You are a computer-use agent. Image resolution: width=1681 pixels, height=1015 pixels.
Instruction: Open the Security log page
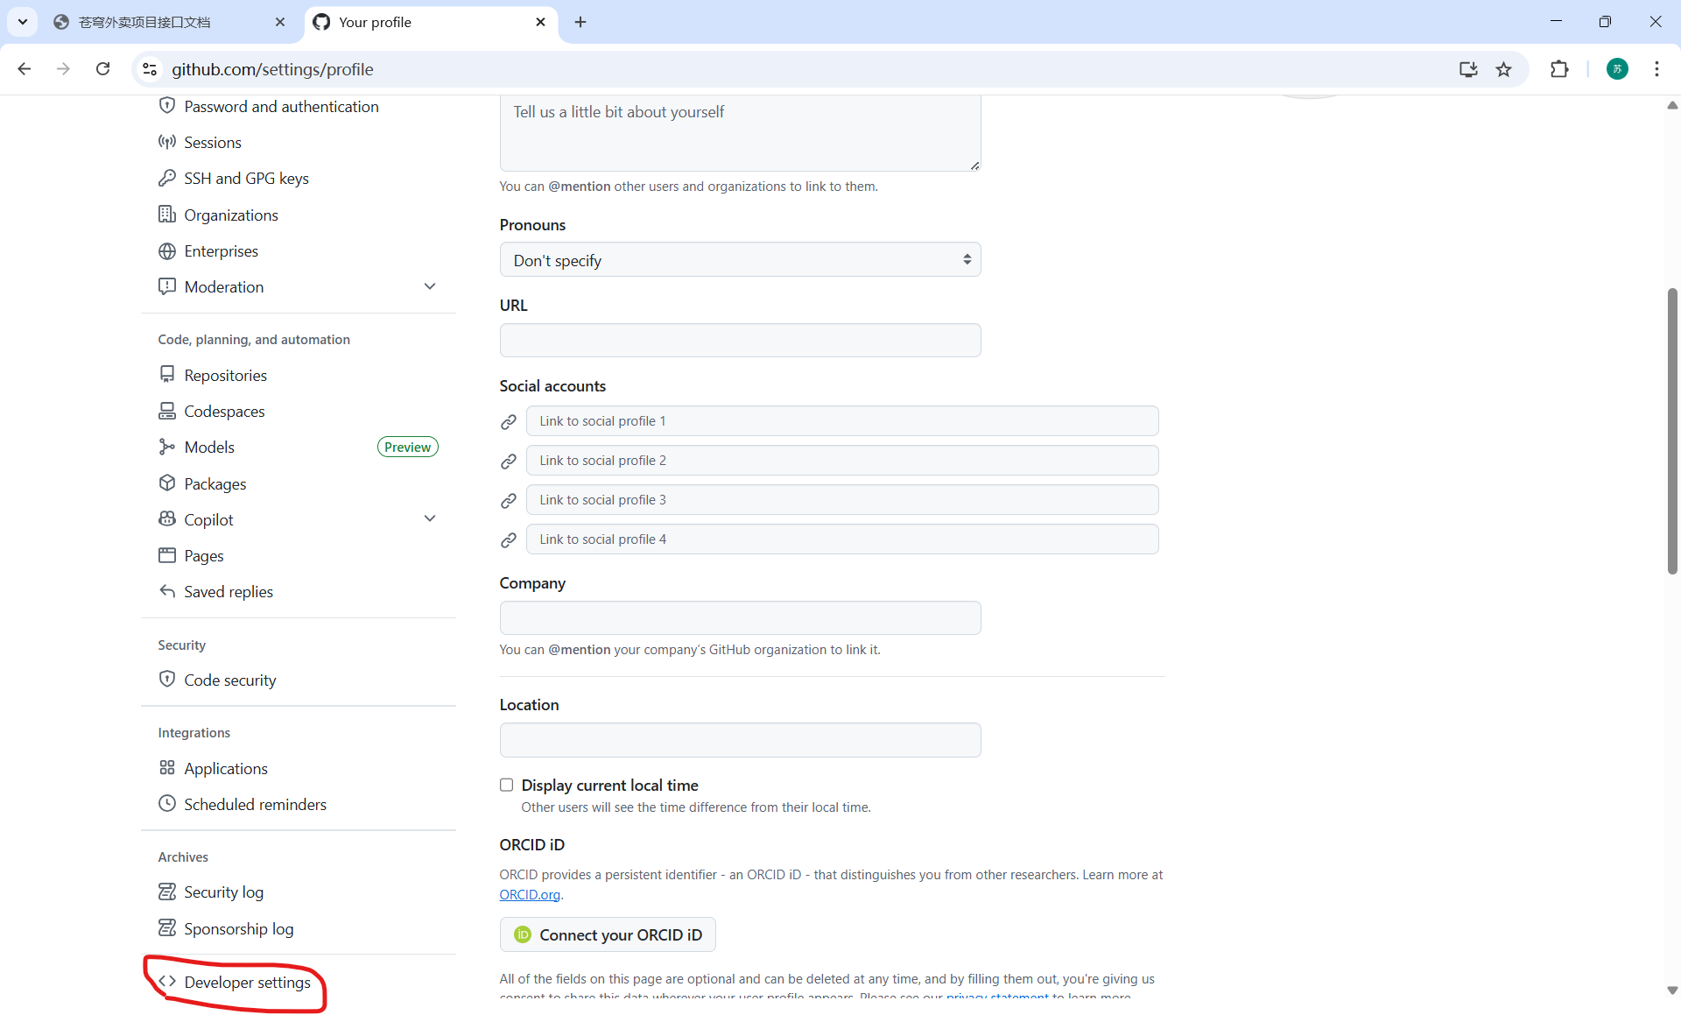tap(223, 892)
